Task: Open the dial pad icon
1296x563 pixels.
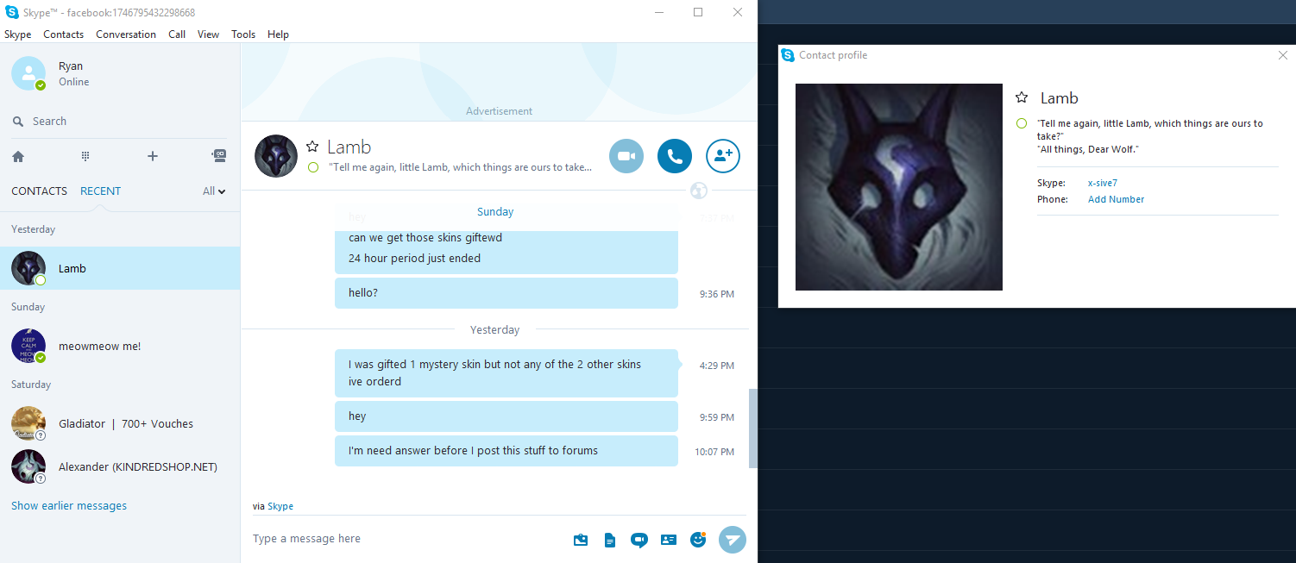Action: (x=85, y=156)
